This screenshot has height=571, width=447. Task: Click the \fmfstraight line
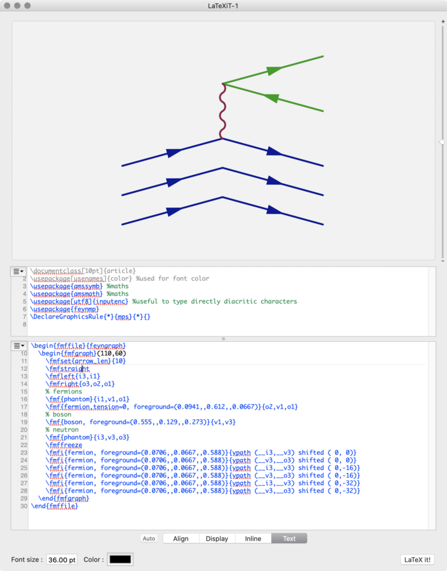click(x=67, y=369)
